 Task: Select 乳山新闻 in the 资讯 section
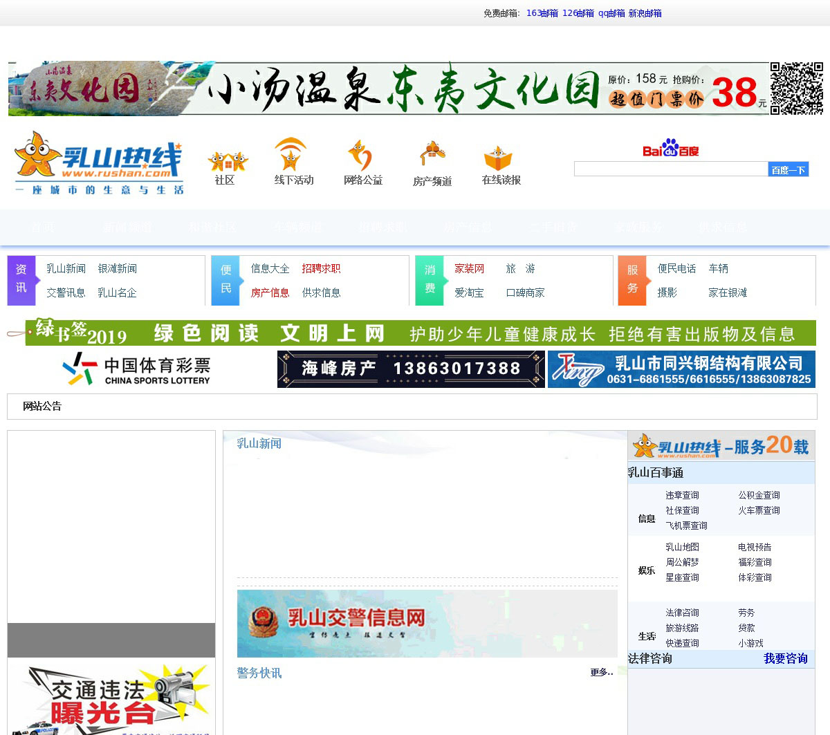click(x=66, y=268)
